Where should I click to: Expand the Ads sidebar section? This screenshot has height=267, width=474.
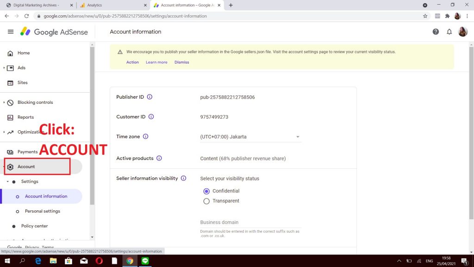point(21,68)
